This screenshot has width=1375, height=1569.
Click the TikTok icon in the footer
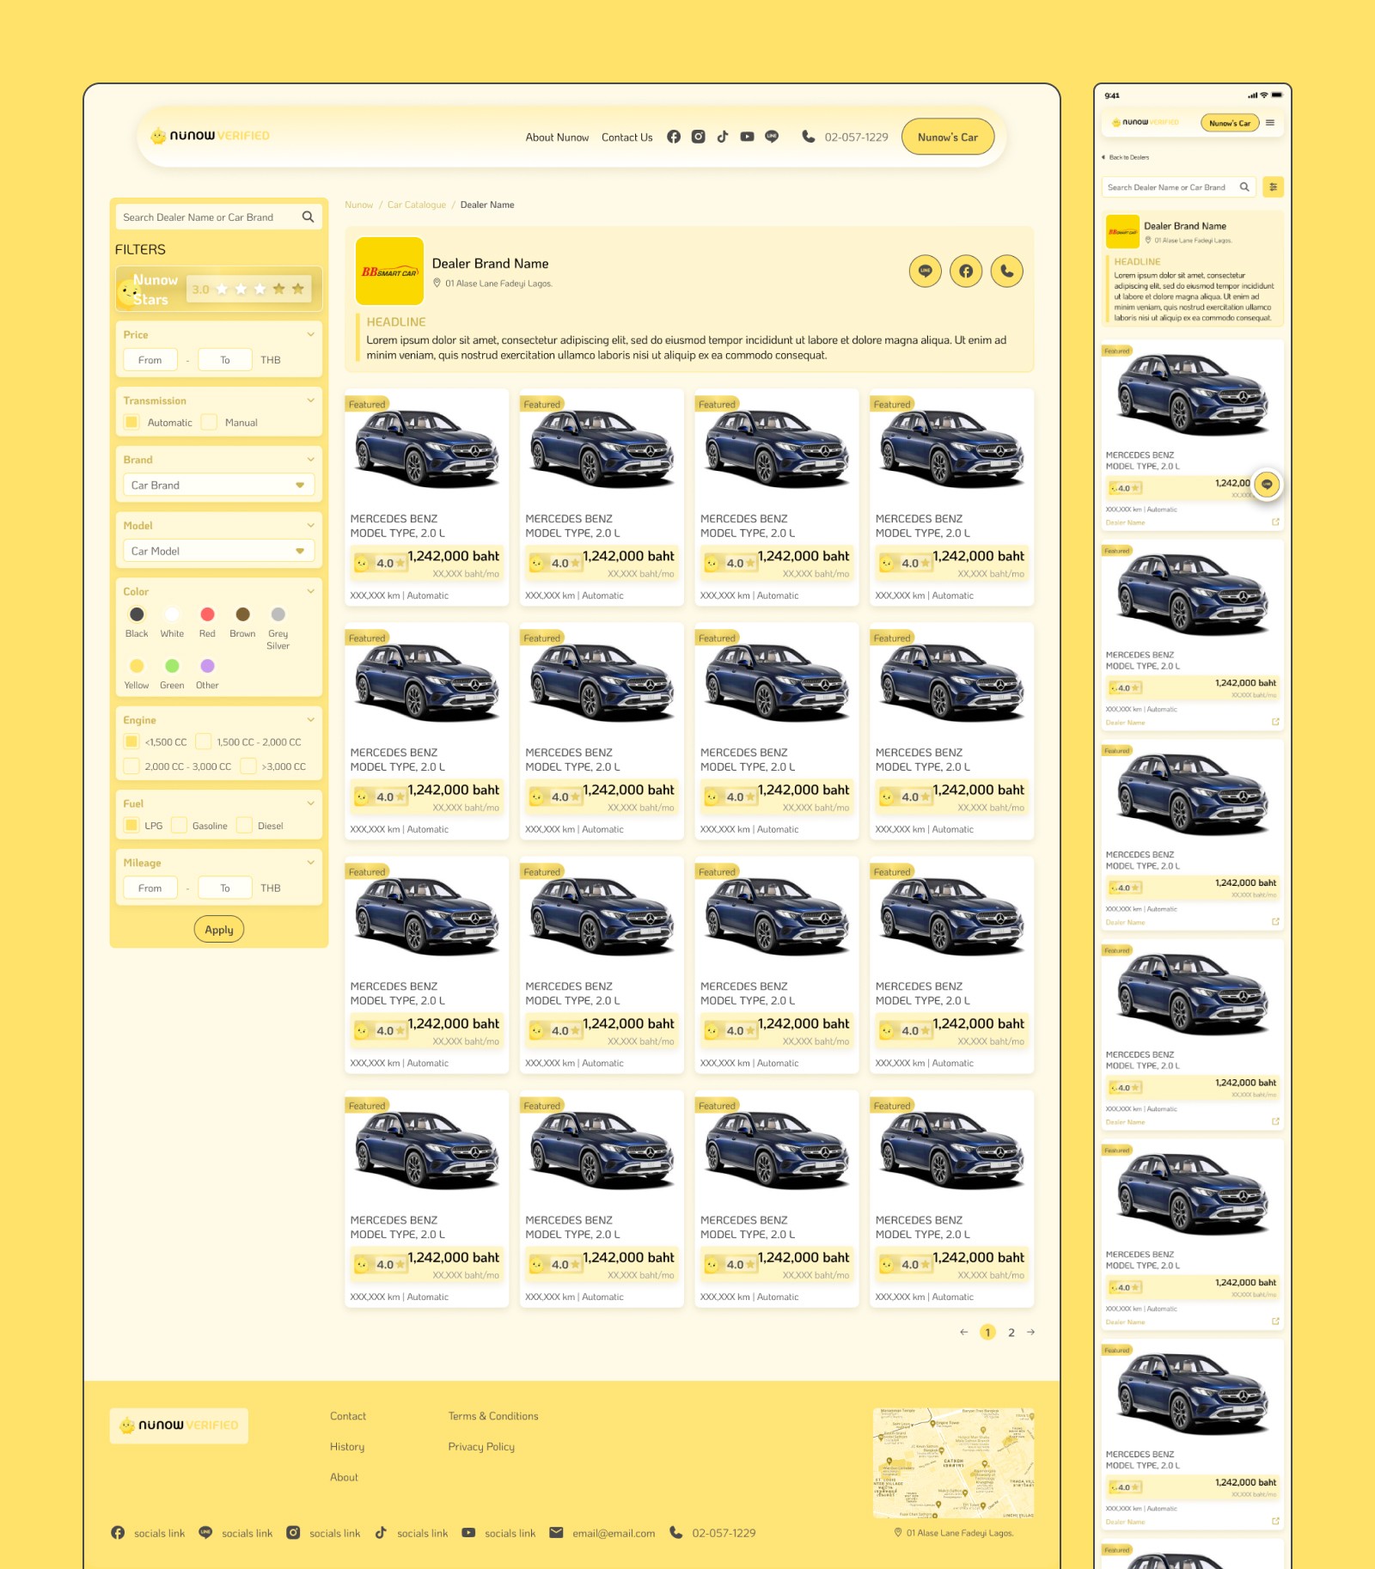[381, 1533]
